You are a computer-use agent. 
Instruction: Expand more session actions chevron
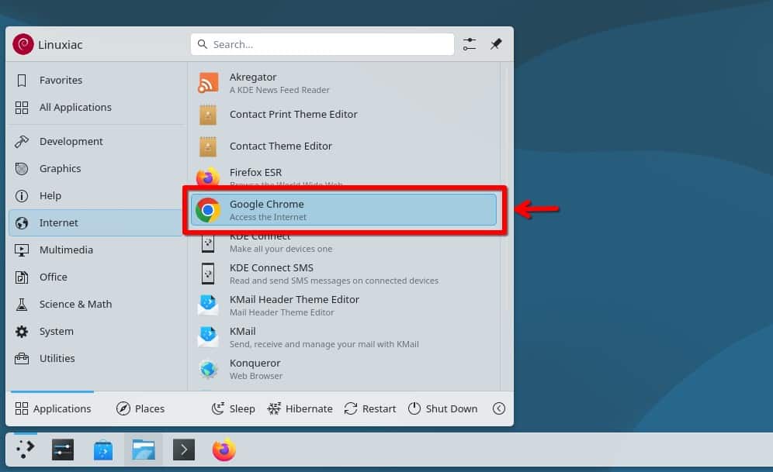[x=499, y=408]
